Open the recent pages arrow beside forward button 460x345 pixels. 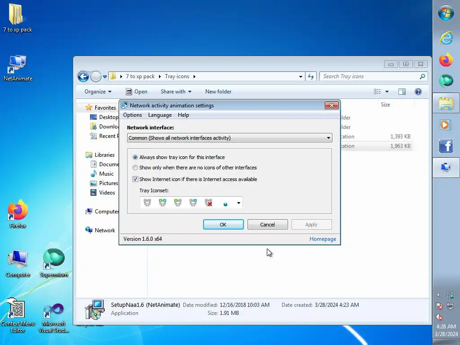click(105, 77)
